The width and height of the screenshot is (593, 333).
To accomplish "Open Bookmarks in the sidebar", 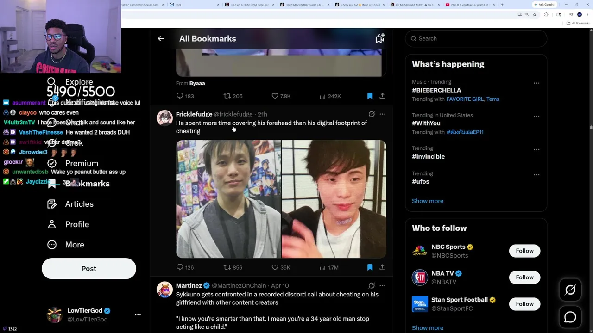I will (x=79, y=184).
